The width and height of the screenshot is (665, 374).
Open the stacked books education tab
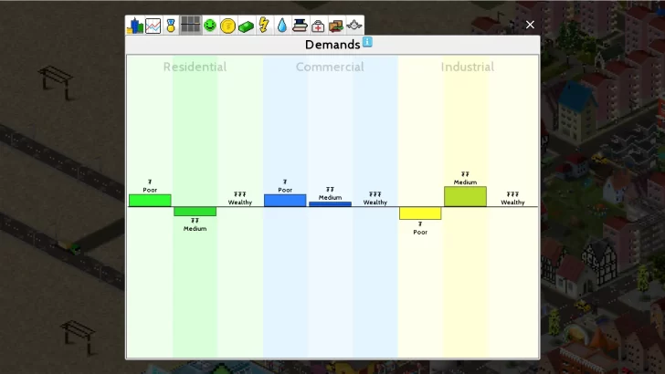tap(300, 26)
